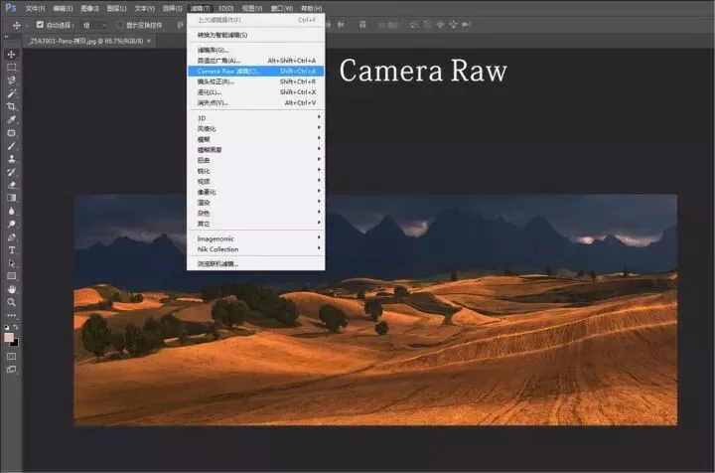Expand the Render (渲染) submenu
The width and height of the screenshot is (715, 473).
(256, 202)
